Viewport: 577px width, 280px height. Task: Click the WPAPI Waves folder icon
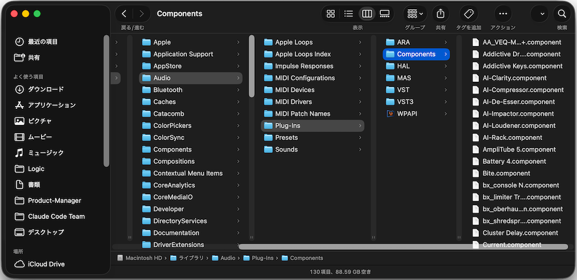390,113
